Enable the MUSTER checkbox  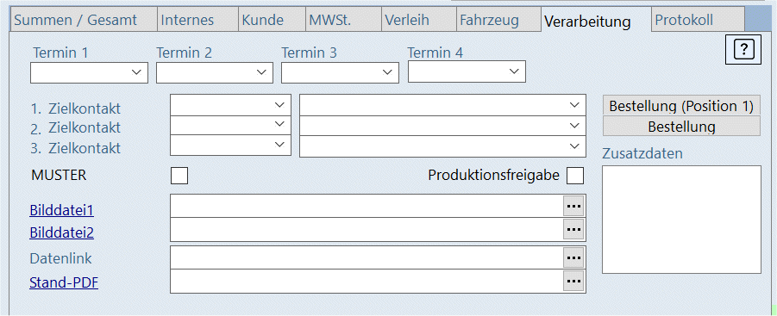point(179,176)
